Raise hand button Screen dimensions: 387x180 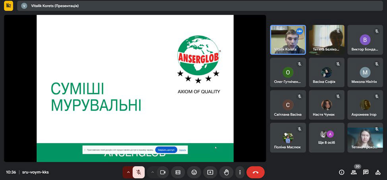click(x=226, y=172)
